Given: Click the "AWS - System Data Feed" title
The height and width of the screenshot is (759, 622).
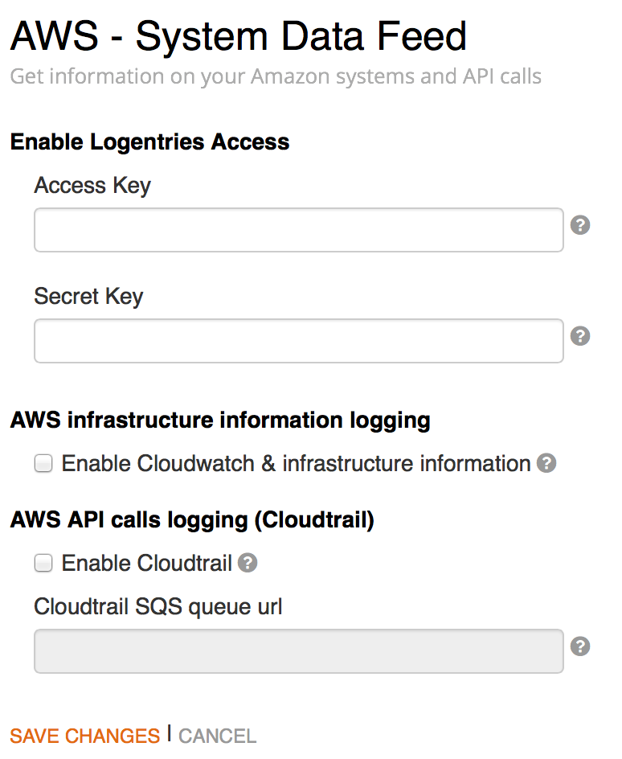Looking at the screenshot, I should pos(239,36).
